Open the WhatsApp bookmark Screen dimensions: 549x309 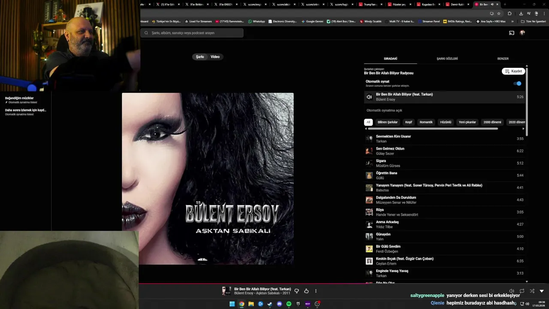[256, 21]
